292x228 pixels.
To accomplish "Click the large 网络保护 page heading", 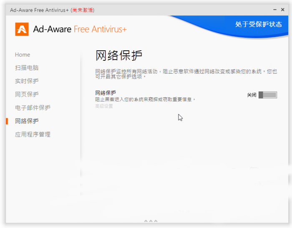I will [x=119, y=55].
